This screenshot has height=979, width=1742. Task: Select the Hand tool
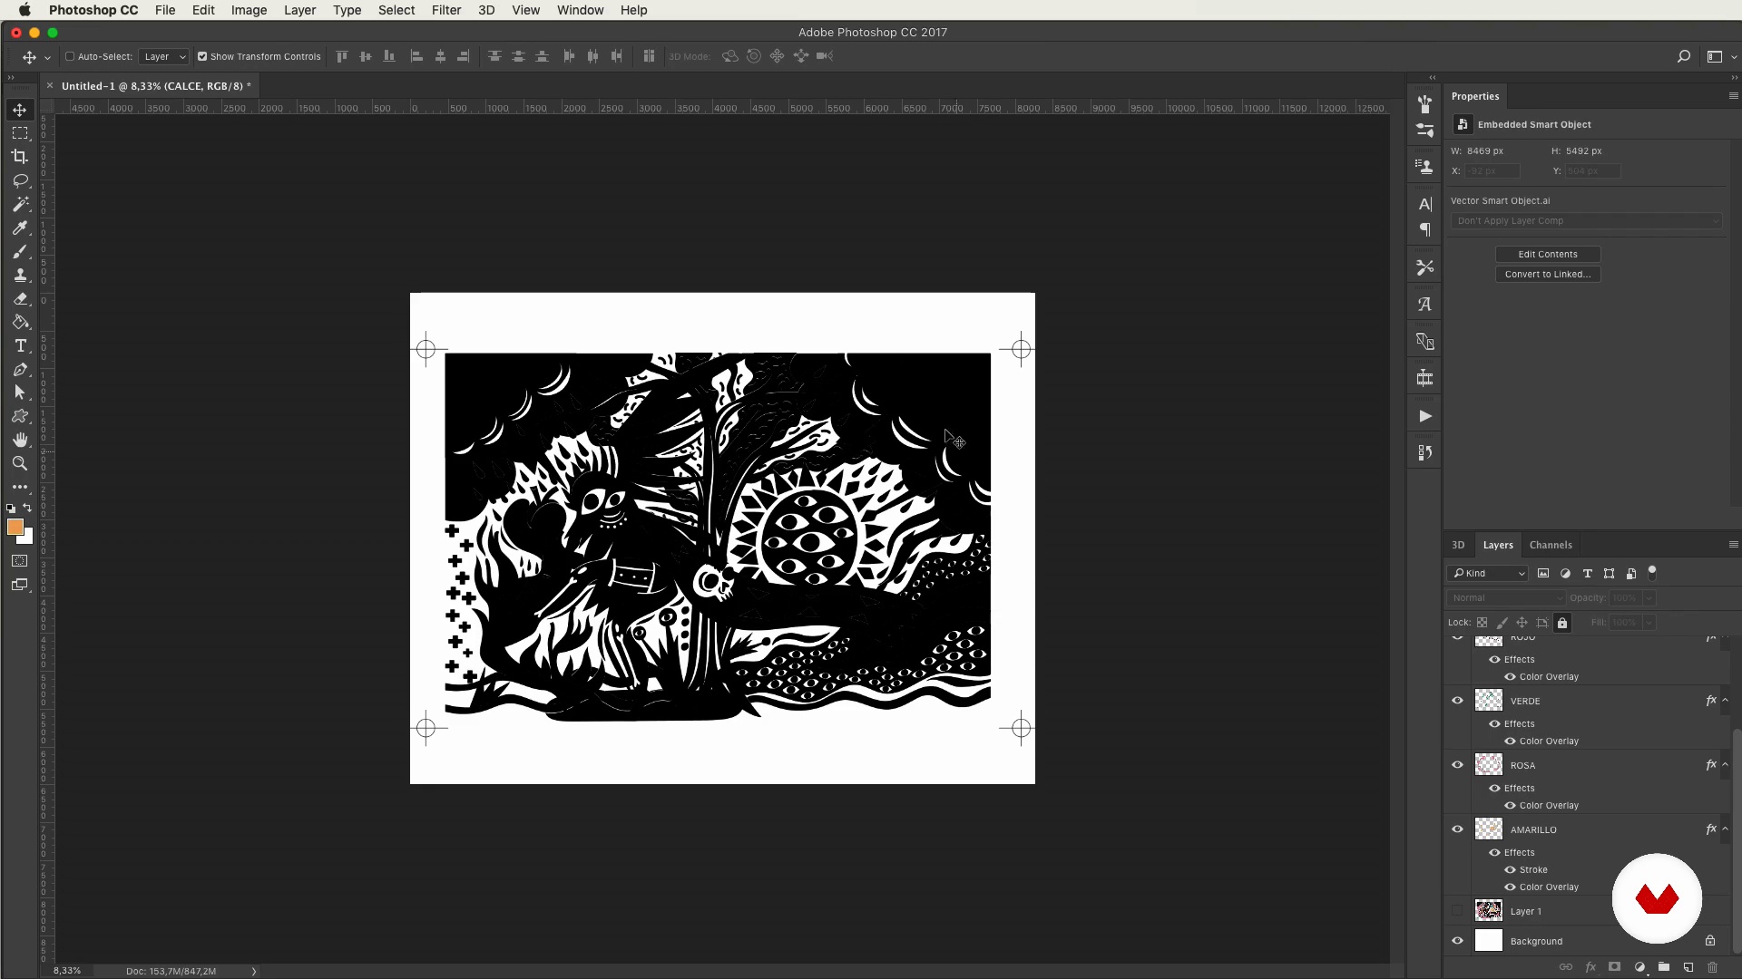(x=20, y=440)
